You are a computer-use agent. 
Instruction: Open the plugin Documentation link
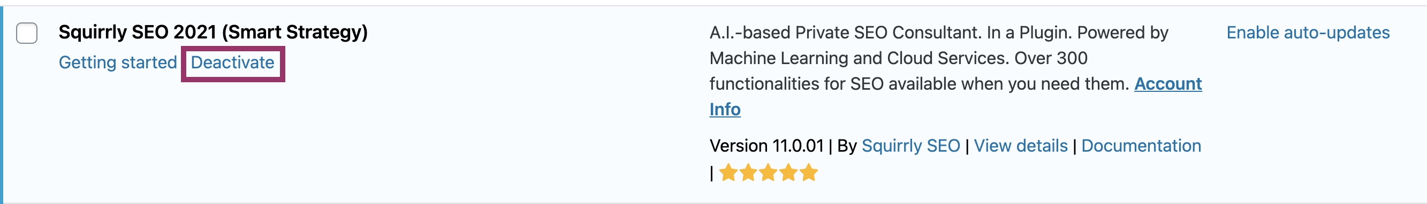point(1141,146)
